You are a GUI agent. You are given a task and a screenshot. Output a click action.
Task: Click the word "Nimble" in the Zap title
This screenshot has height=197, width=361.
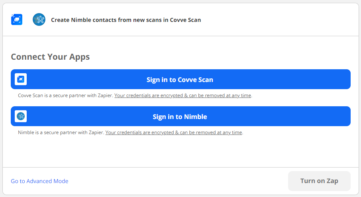tap(81, 20)
